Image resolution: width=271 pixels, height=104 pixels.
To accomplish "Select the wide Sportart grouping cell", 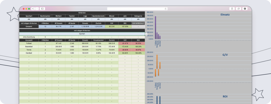I will click(82, 34).
